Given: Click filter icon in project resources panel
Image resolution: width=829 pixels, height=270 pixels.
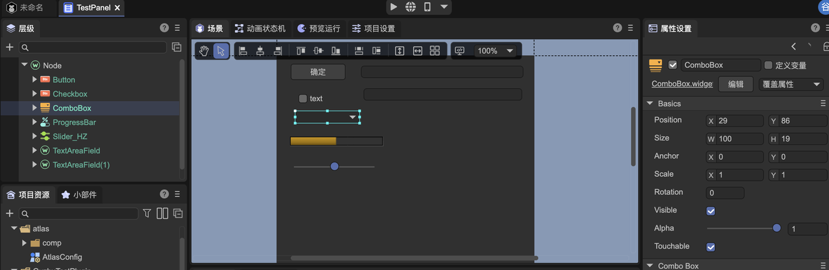Looking at the screenshot, I should point(147,213).
